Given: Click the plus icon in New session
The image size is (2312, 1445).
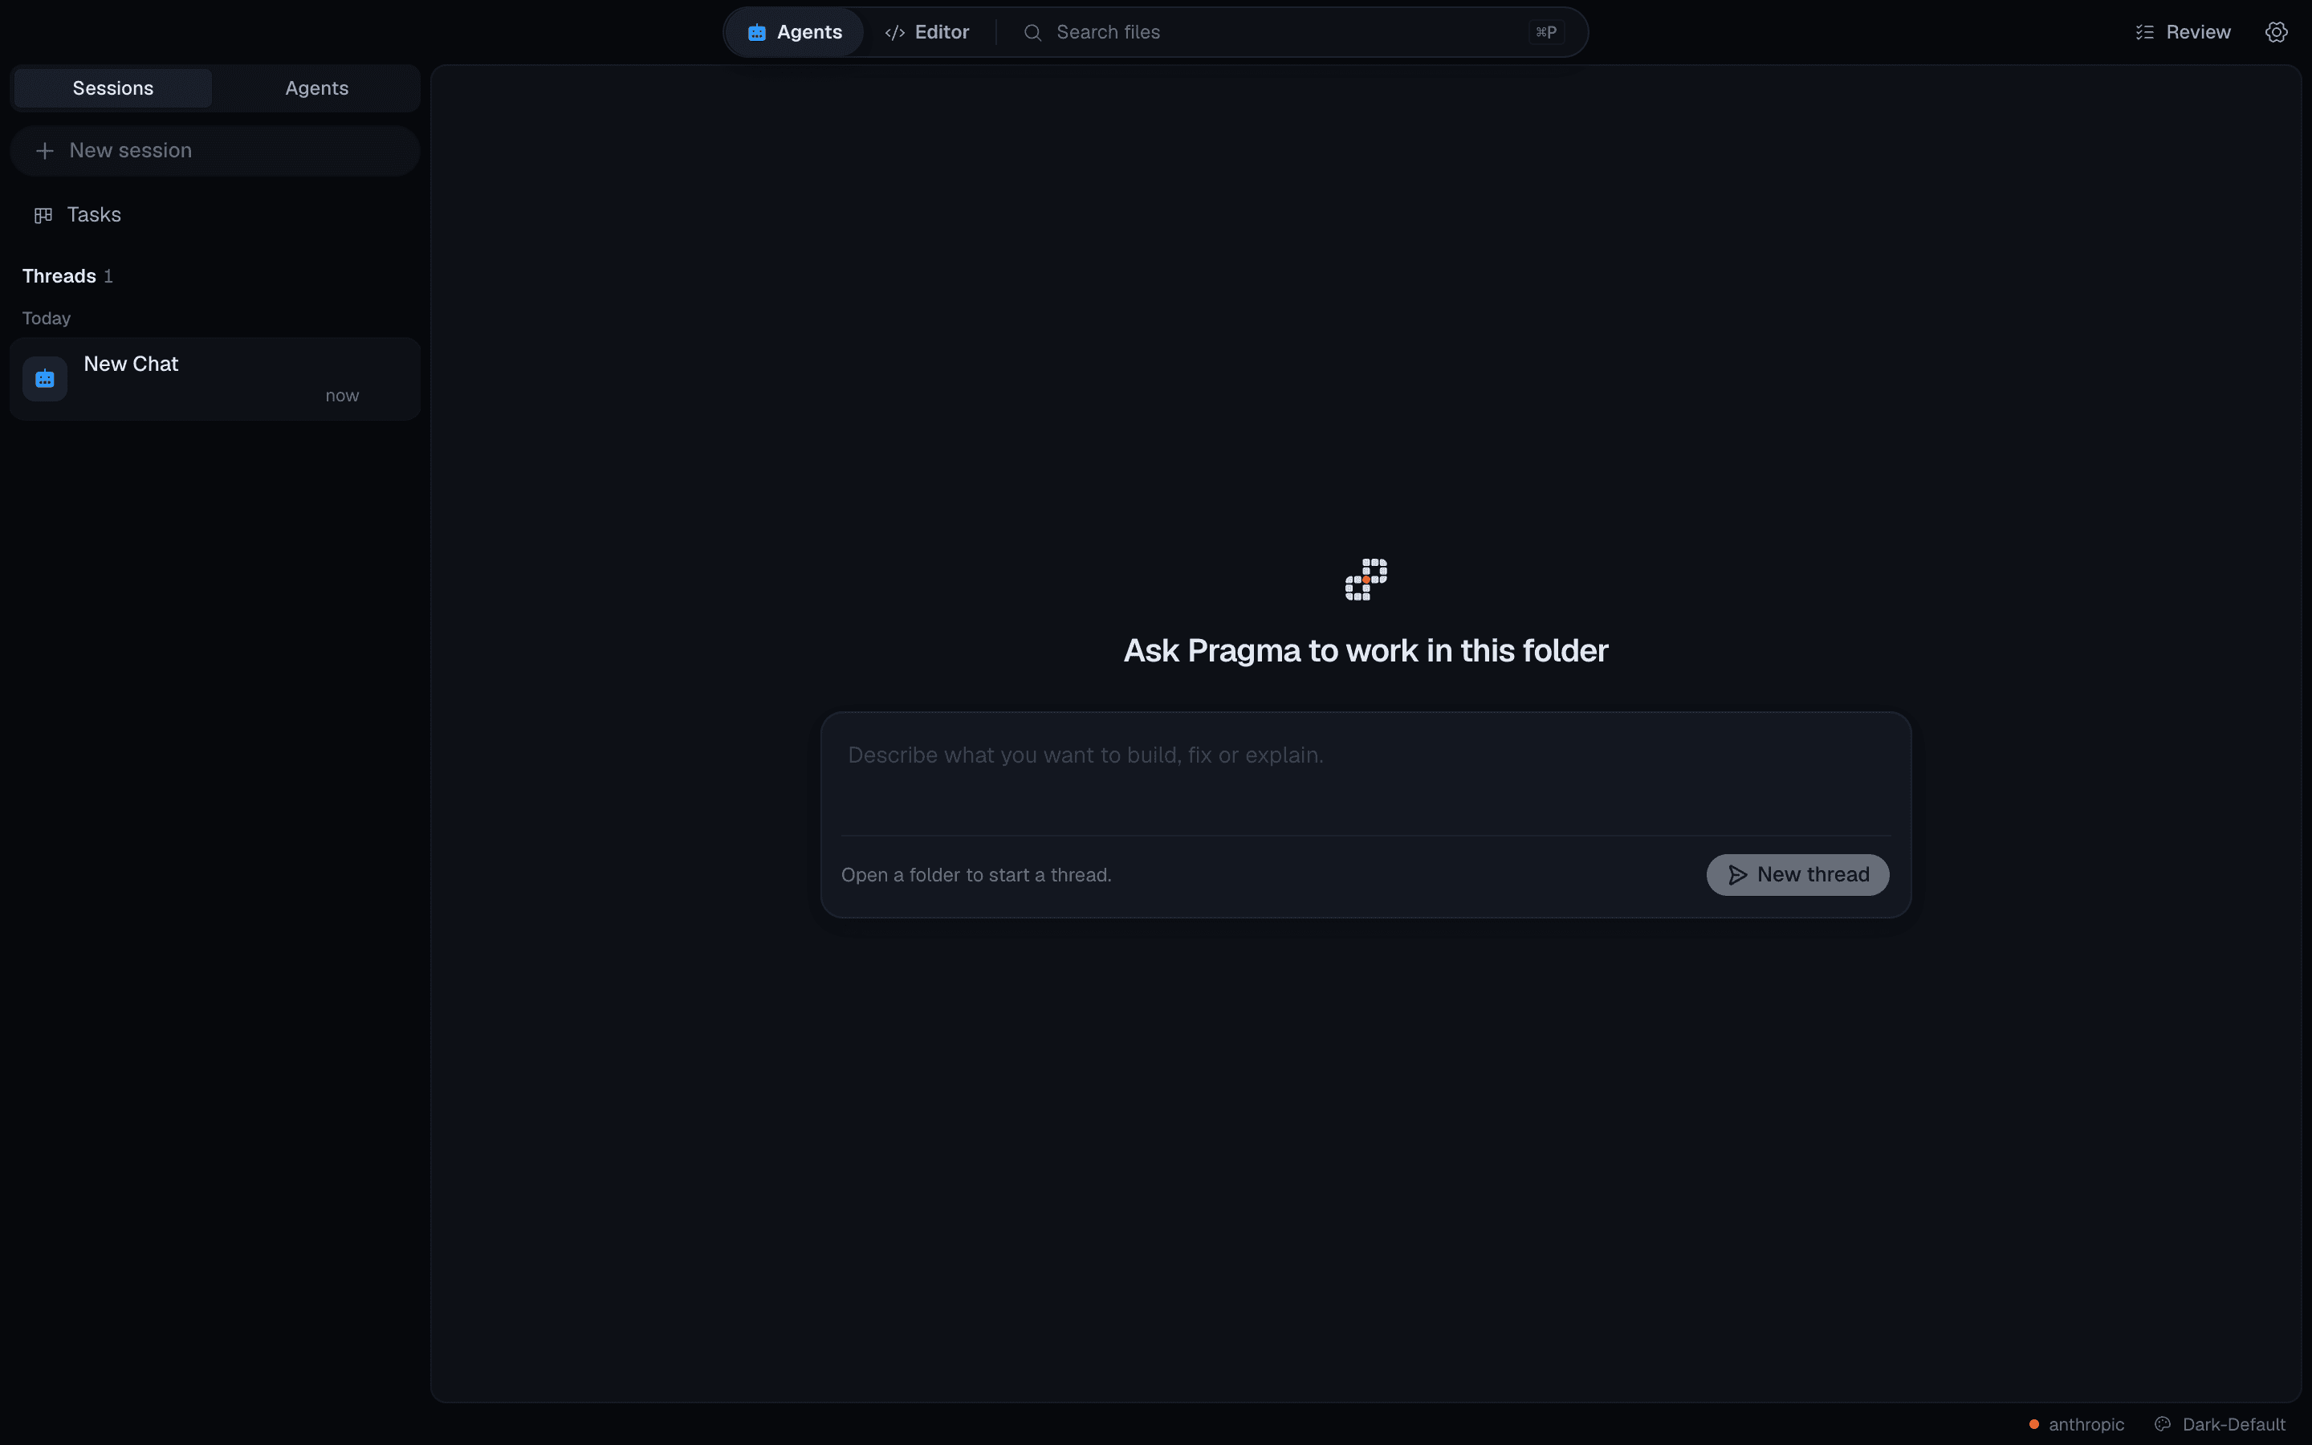Looking at the screenshot, I should tap(44, 151).
